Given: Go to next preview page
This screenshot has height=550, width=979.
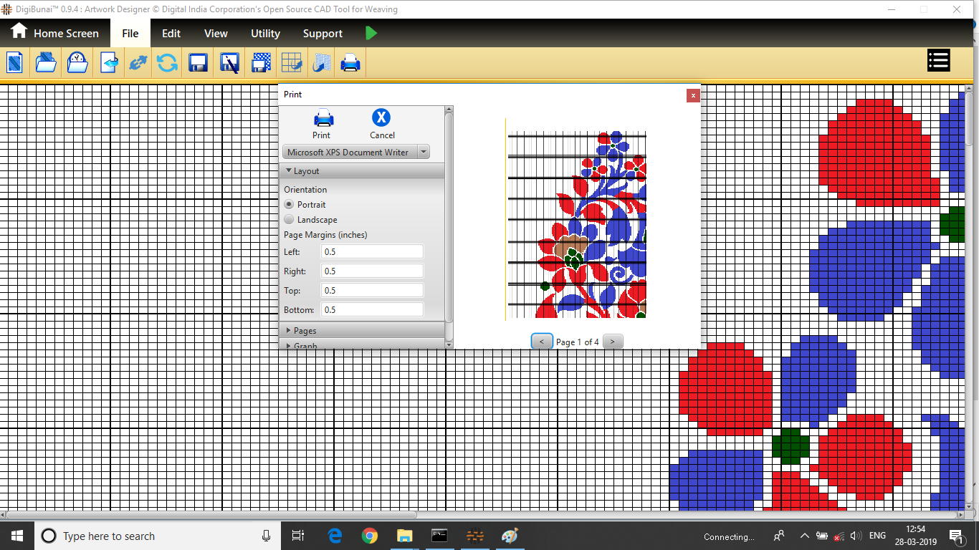Looking at the screenshot, I should pyautogui.click(x=613, y=342).
